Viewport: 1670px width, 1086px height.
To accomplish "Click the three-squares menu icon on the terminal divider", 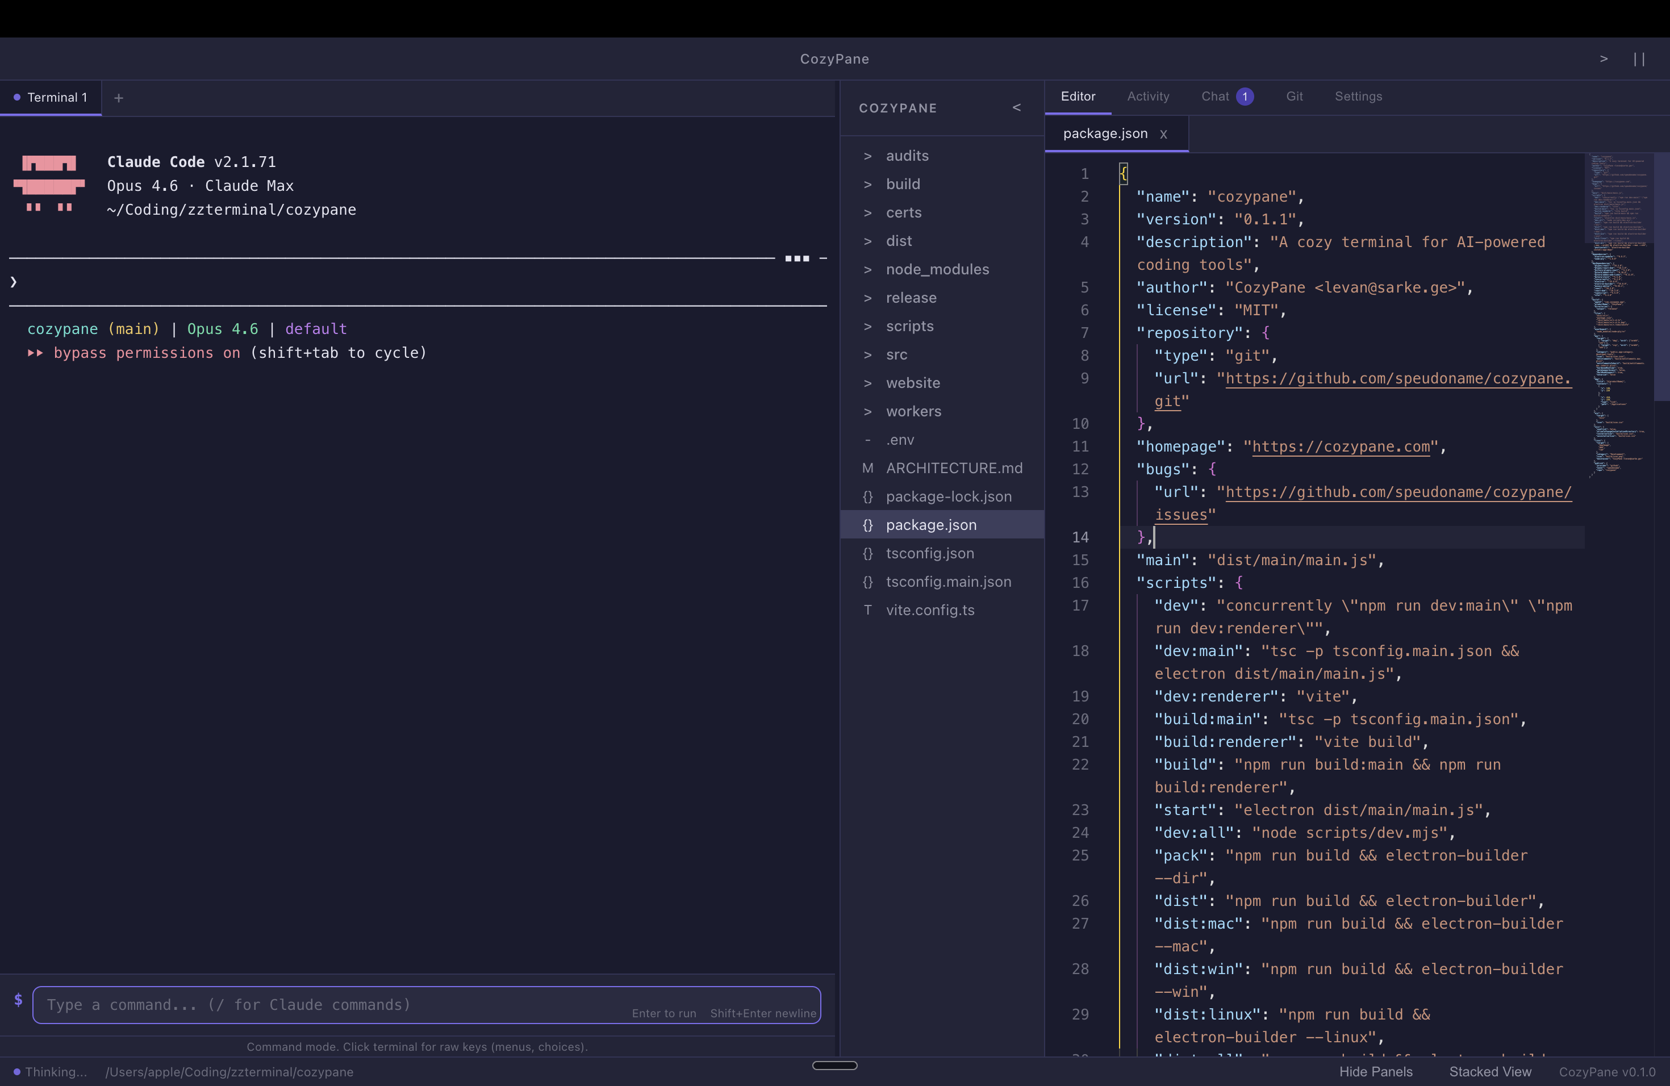I will 797,259.
